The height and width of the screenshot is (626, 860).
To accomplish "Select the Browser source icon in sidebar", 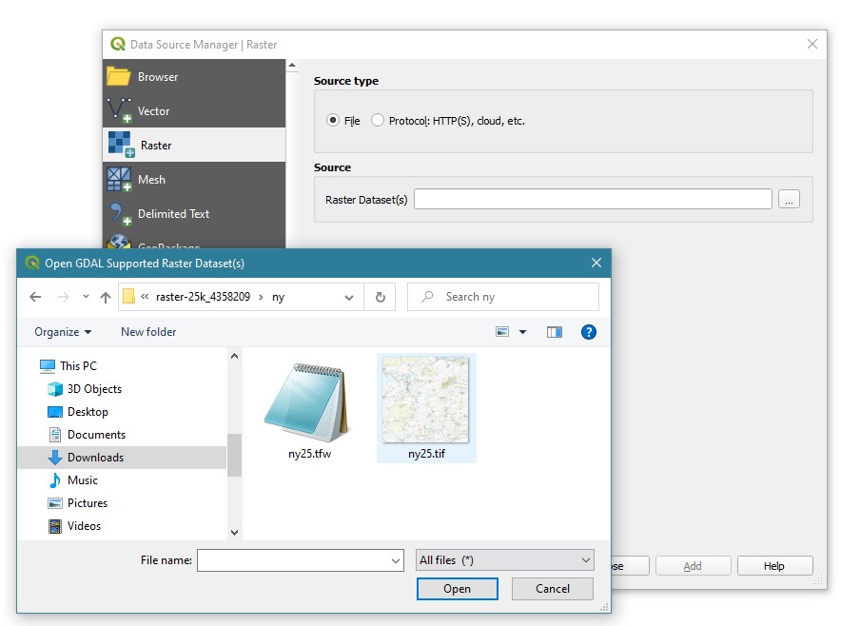I will coord(119,77).
